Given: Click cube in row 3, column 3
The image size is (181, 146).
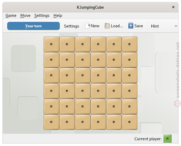Looking at the screenshot, I should (83, 76).
